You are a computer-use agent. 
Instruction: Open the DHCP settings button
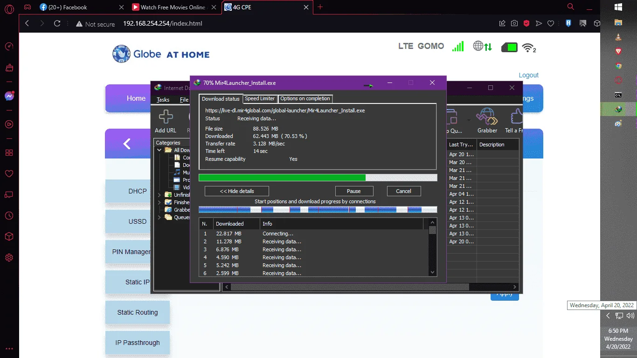(x=138, y=191)
